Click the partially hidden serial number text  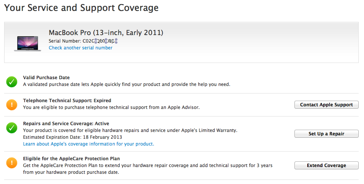(x=100, y=41)
